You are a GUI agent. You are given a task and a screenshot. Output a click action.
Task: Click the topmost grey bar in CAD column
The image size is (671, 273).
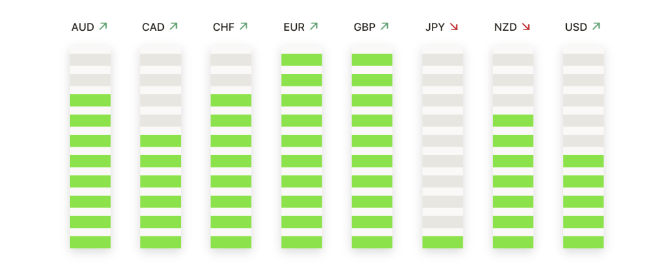point(161,60)
